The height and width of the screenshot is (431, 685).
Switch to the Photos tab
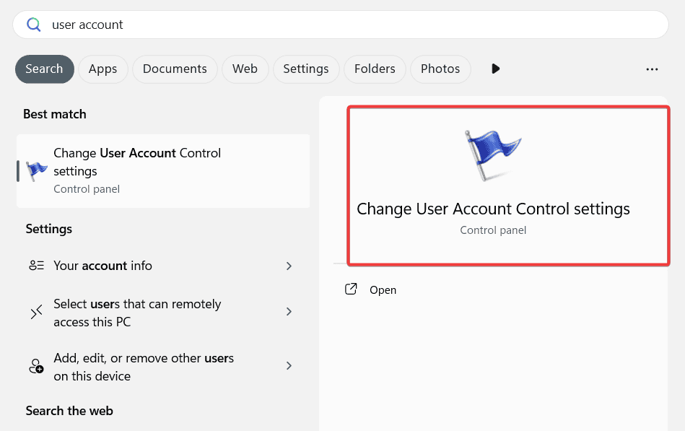click(x=440, y=69)
